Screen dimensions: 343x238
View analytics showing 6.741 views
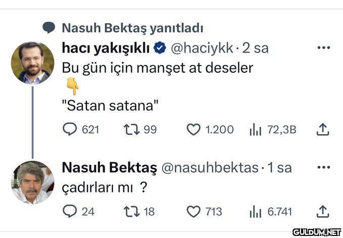coord(254,211)
